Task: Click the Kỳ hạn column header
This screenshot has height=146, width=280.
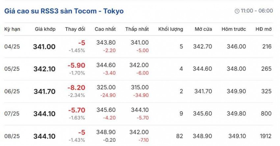Action: [12, 29]
